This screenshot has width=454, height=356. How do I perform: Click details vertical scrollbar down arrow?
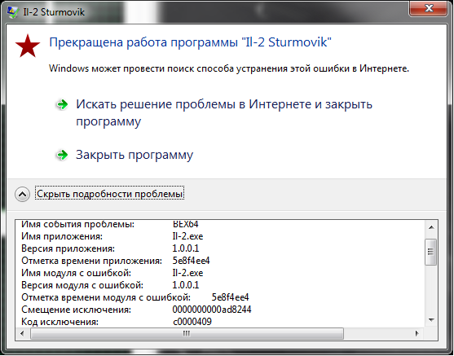coord(431,320)
